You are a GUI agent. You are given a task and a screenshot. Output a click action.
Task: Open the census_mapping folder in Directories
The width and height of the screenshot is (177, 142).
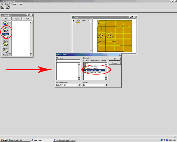[x=93, y=68]
